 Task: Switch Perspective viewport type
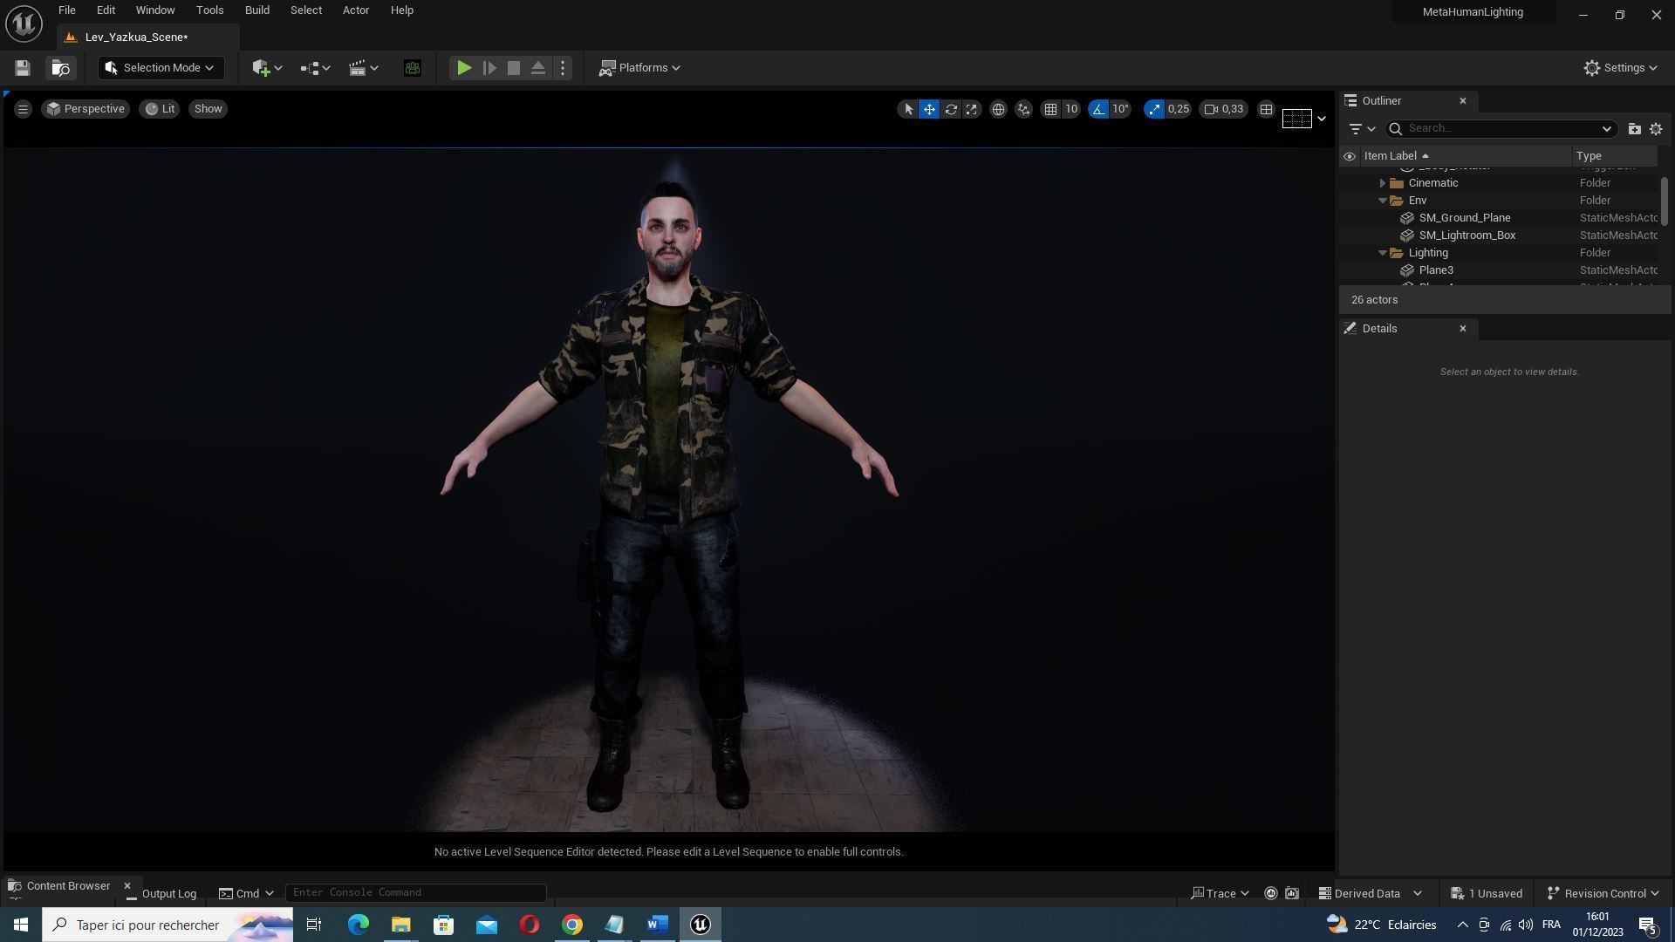[85, 109]
